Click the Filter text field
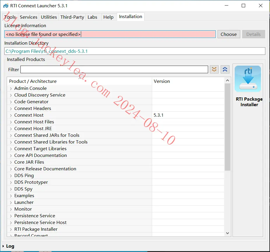This screenshot has height=252, width=270. click(x=114, y=69)
